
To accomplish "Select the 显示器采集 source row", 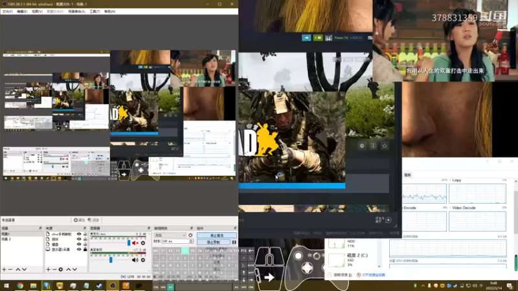I will 66,250.
